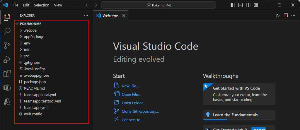Open Run and Debug view icon
Viewport: 300px width, 130px height.
(x=7, y=60)
